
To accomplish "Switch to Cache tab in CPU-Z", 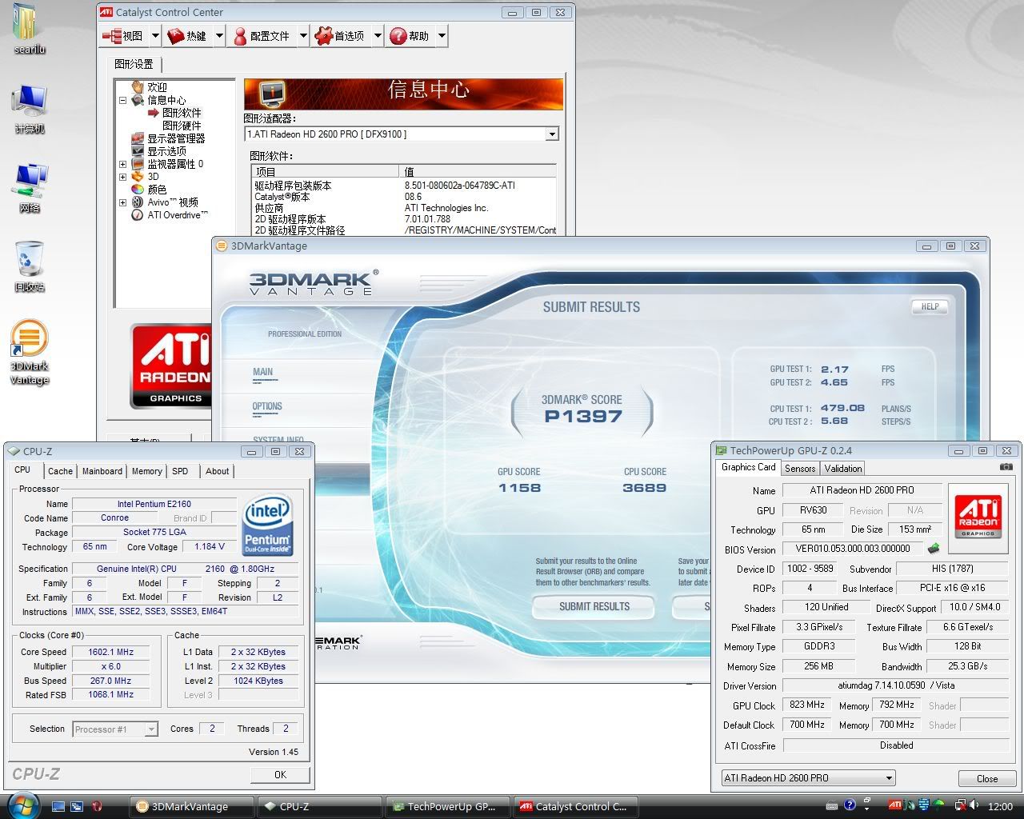I will tap(60, 472).
